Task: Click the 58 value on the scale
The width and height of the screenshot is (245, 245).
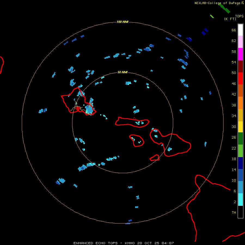Action: click(234, 51)
